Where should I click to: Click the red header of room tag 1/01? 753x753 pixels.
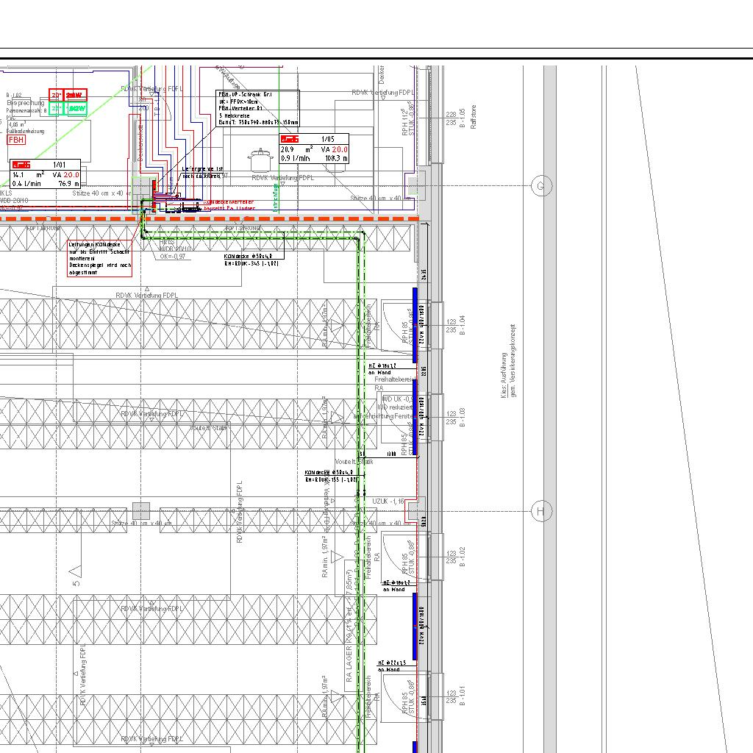click(x=22, y=164)
